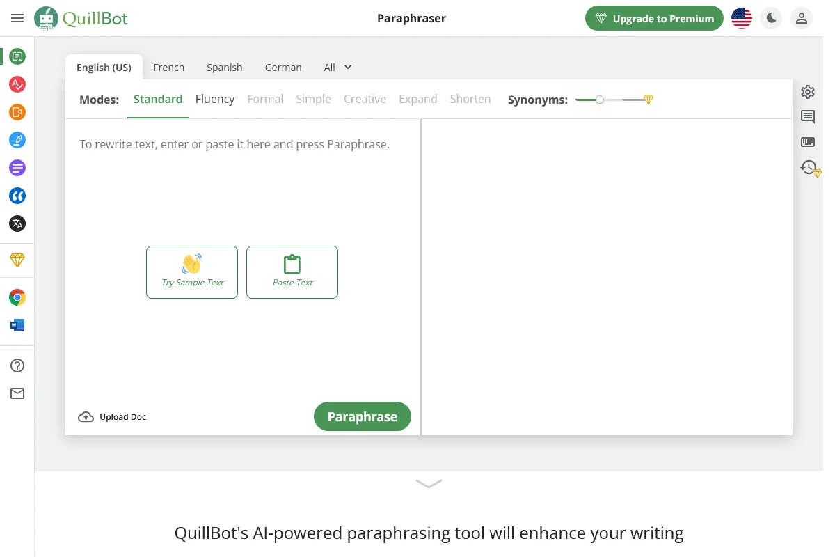Click the Paste Text button
Image resolution: width=835 pixels, height=557 pixels.
(x=292, y=272)
